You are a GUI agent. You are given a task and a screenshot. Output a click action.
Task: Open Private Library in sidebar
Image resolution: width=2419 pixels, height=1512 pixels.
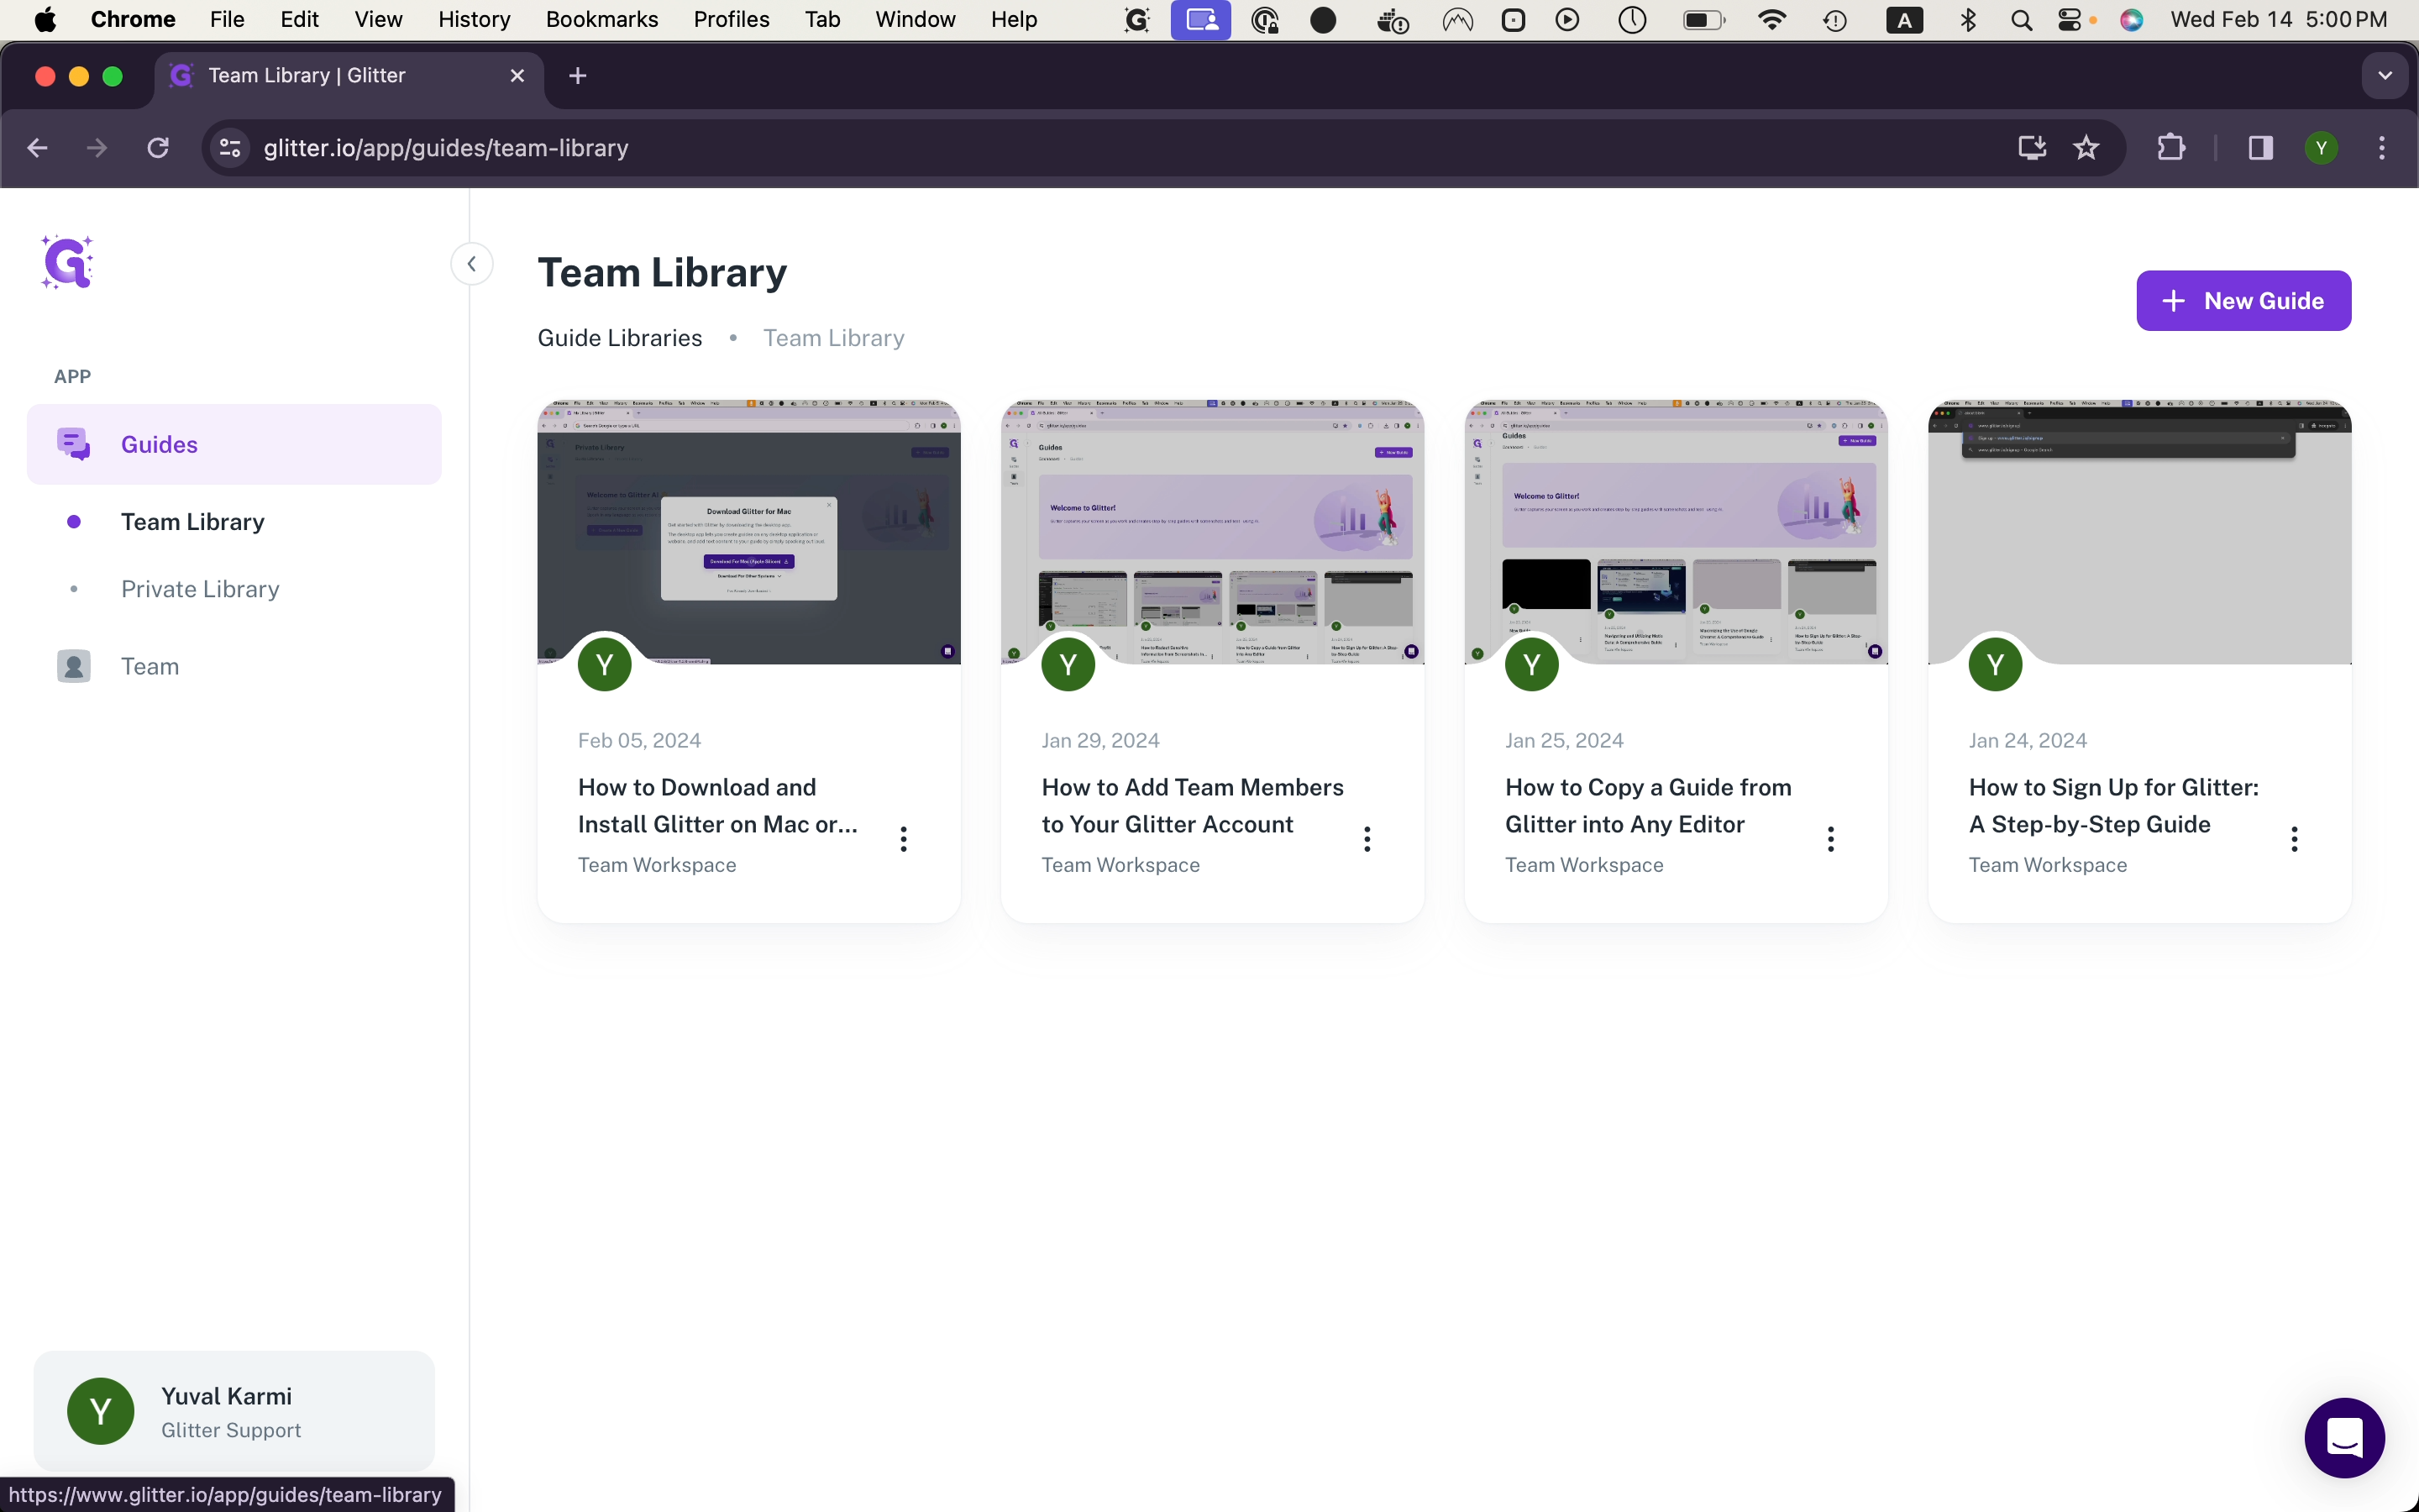coord(200,589)
